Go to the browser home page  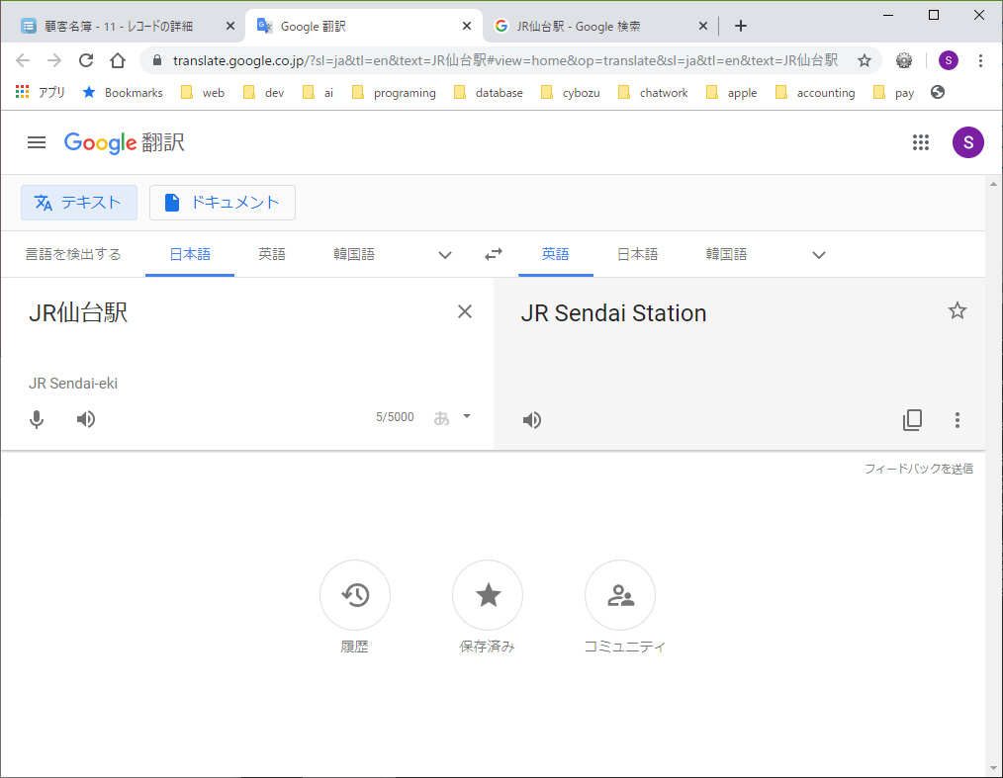(x=118, y=60)
